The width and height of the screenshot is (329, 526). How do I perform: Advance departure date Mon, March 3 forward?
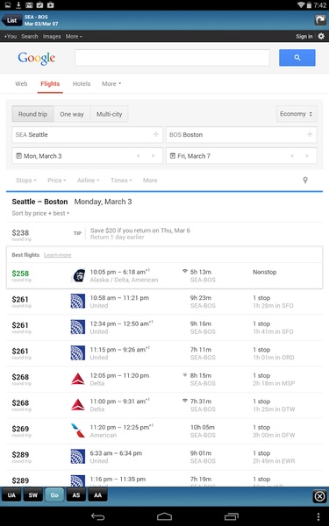[153, 156]
